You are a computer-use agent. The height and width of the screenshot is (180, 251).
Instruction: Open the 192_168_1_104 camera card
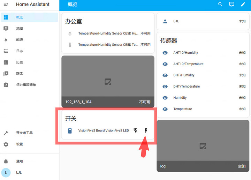(108, 82)
